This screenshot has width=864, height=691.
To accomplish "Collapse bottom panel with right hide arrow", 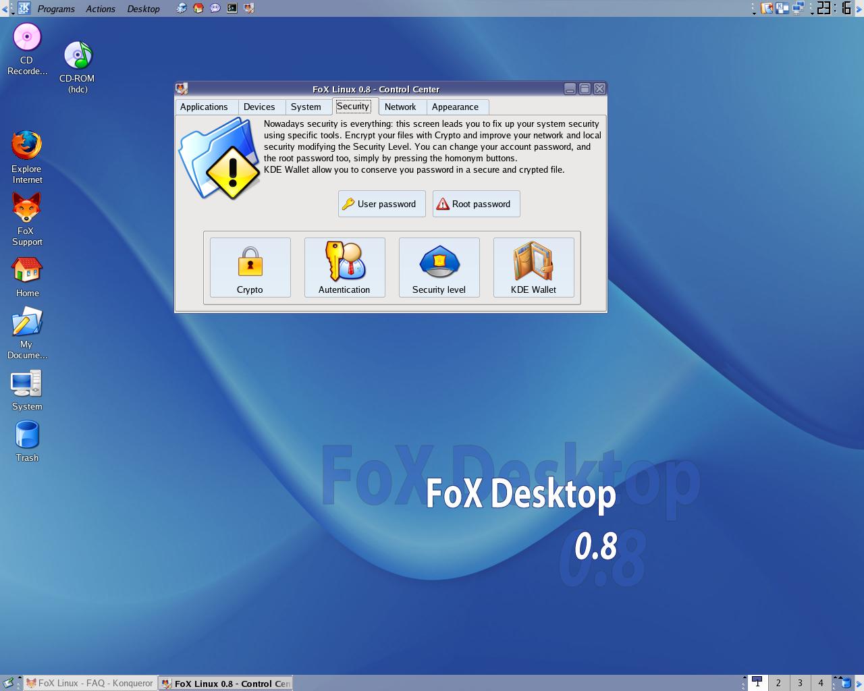I will pos(860,683).
